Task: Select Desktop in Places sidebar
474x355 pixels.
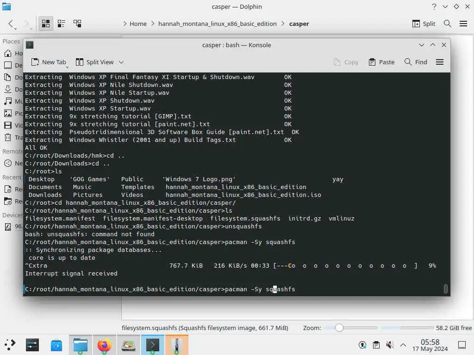Action: [x=13, y=65]
